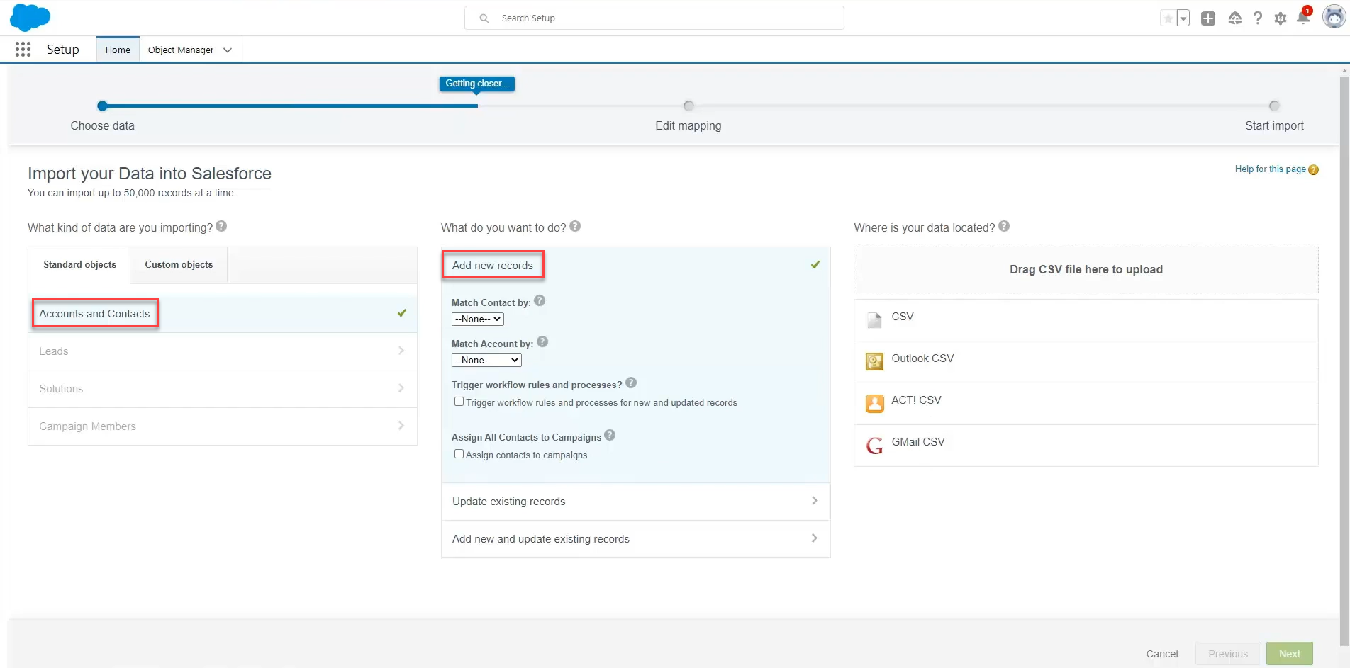Viewport: 1350px width, 668px height.
Task: Expand Add new and update existing records
Action: click(x=635, y=539)
